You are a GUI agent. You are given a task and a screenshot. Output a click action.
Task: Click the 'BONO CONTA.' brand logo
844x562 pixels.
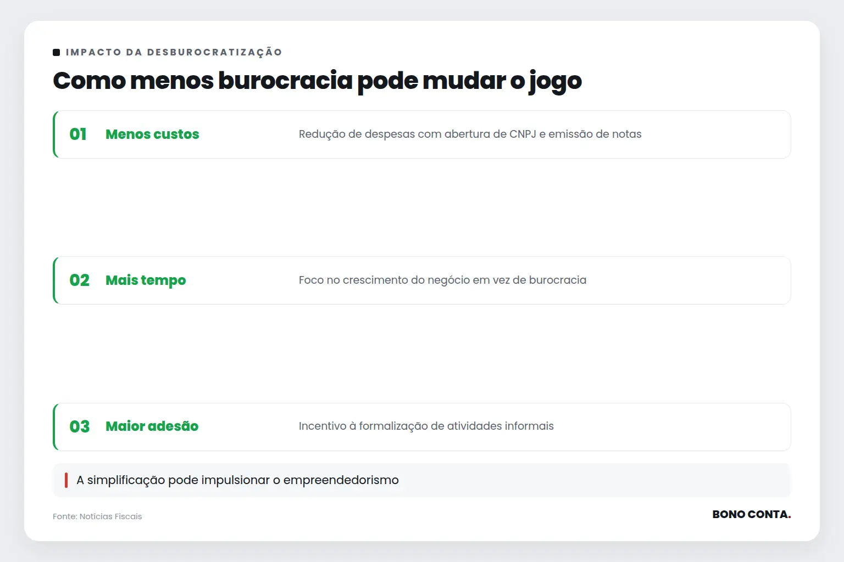click(x=751, y=514)
